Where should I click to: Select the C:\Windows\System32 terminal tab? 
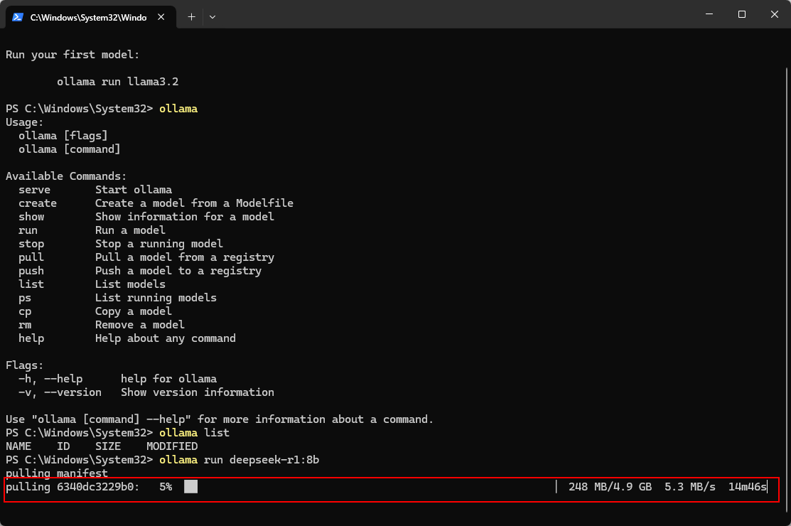tap(91, 17)
